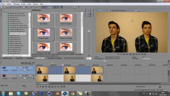Click record button in timeline transport bar
The image size is (170, 96).
[38, 87]
